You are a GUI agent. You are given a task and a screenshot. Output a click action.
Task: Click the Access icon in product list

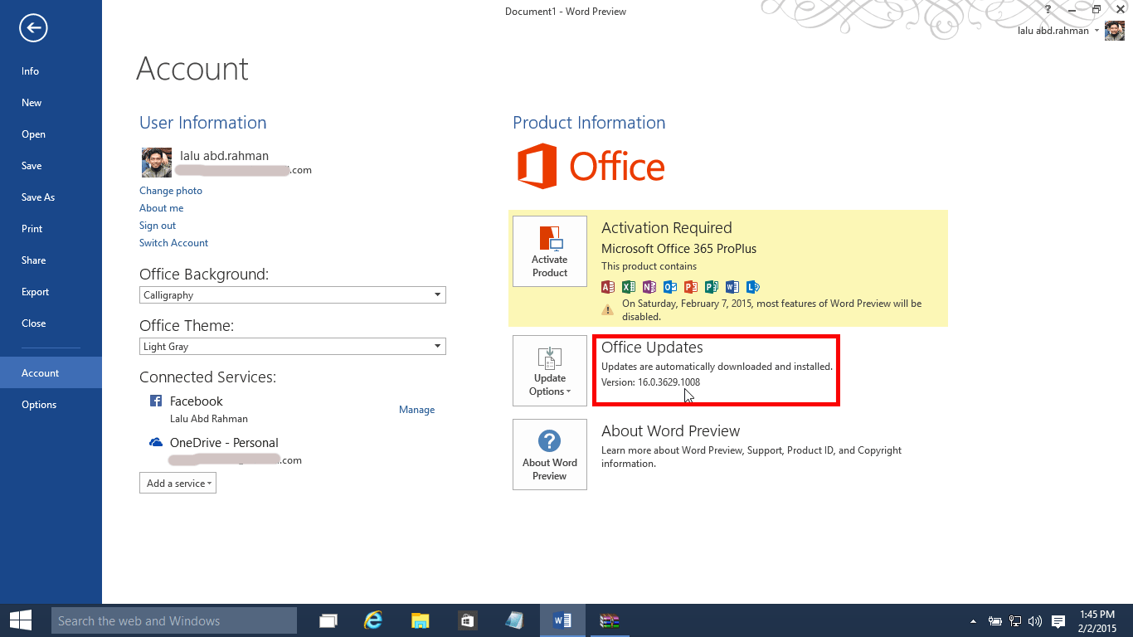click(608, 287)
